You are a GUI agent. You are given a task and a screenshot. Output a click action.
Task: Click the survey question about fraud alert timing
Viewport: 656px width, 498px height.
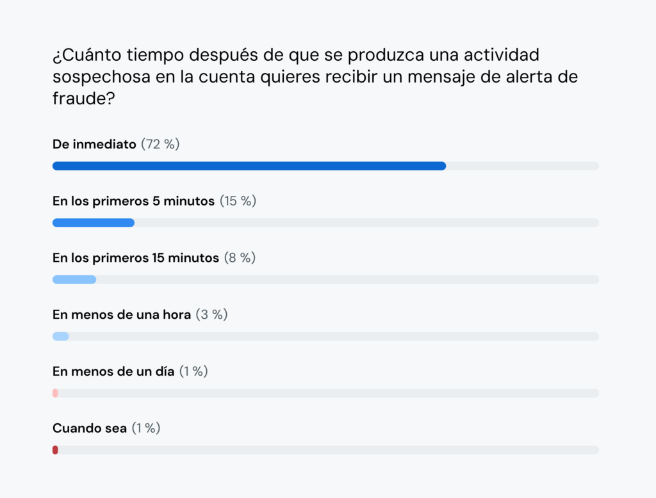pos(314,77)
